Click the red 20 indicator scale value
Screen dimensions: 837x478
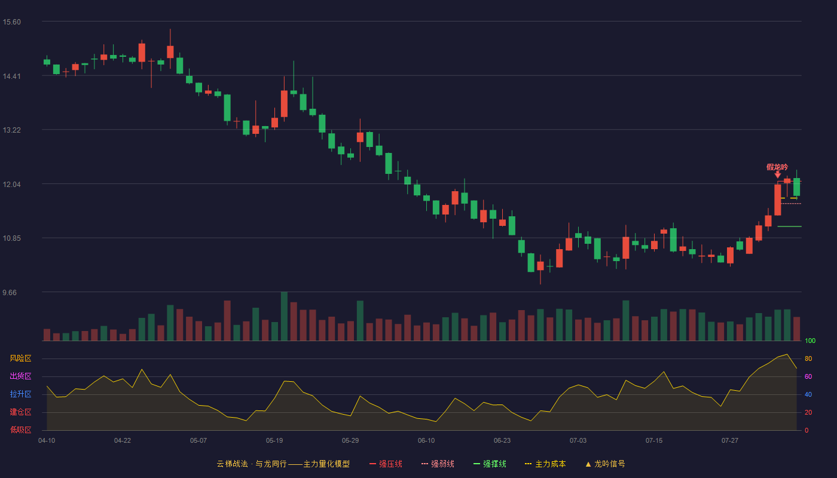[808, 412]
